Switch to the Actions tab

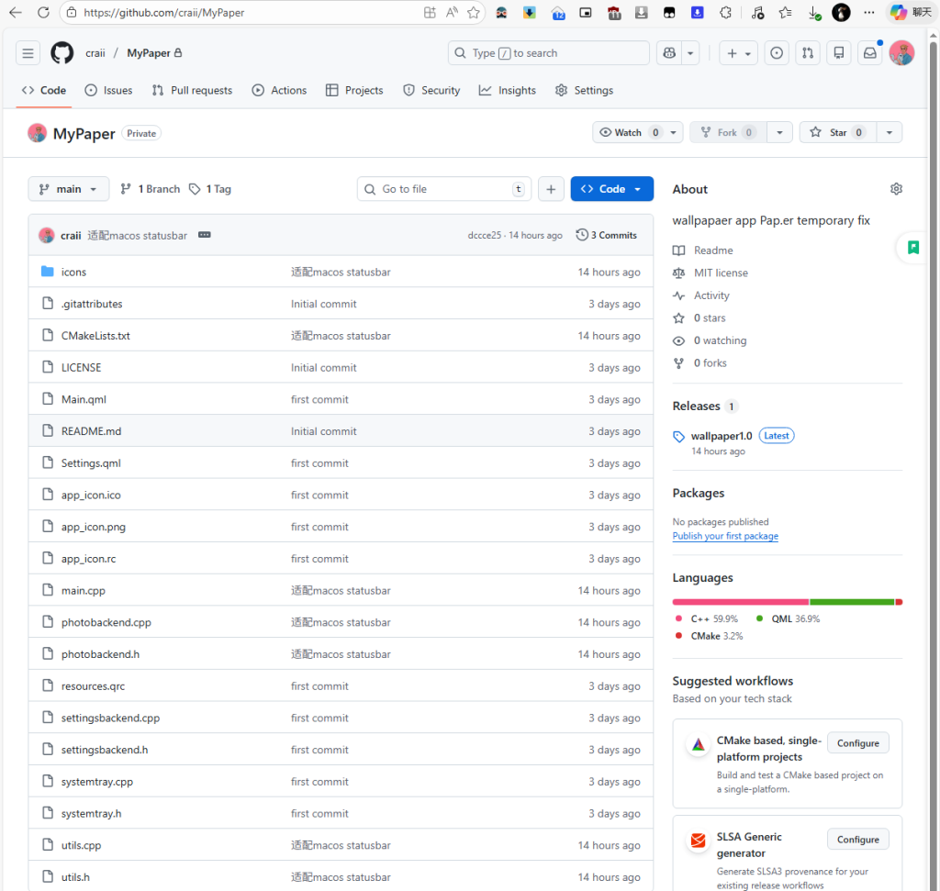[279, 90]
